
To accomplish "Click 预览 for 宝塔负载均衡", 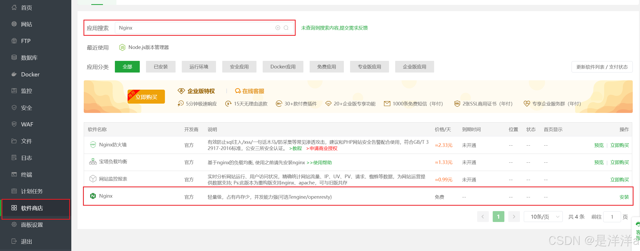I will click(x=599, y=162).
